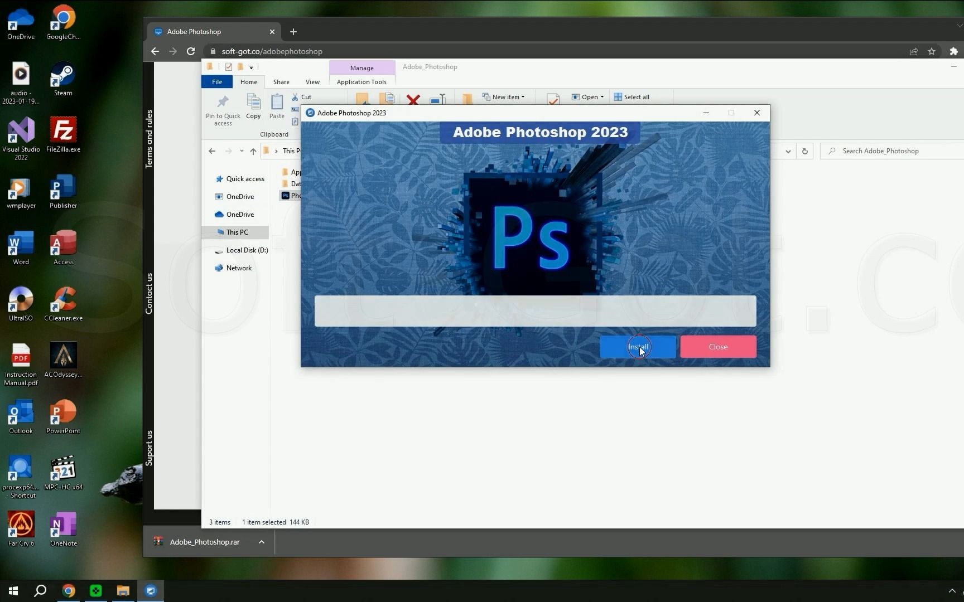Click the Explorer refresh button

[x=804, y=151]
